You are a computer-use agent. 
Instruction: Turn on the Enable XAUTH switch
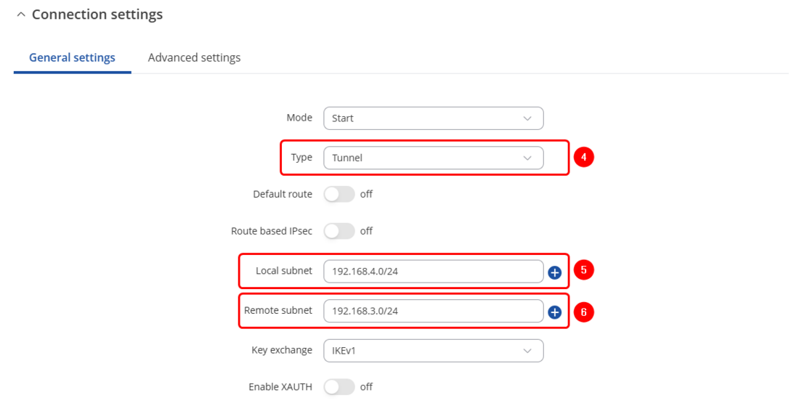pos(339,387)
